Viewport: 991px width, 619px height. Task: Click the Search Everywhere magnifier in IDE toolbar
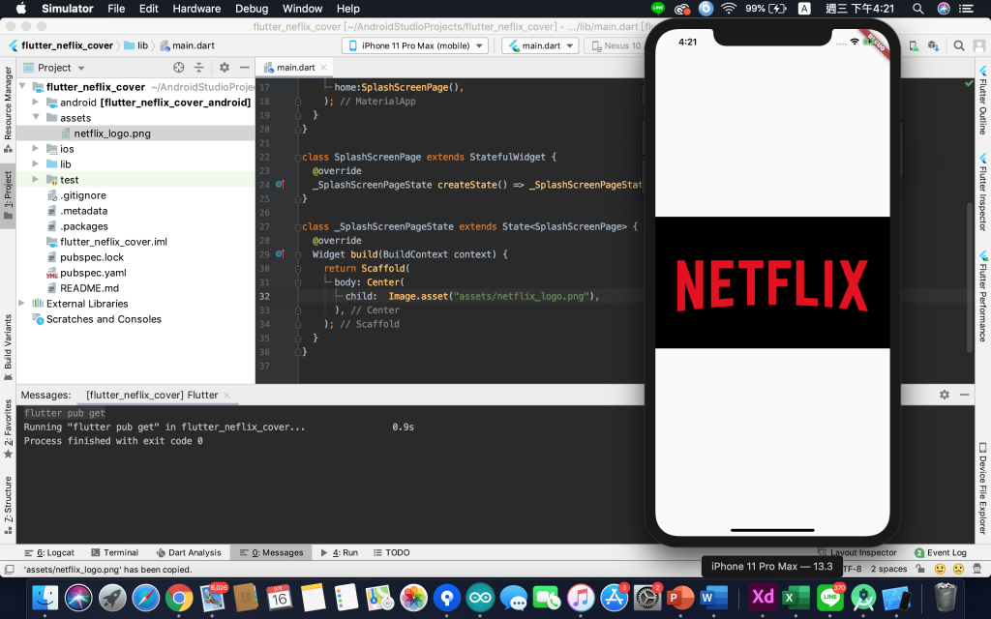(x=959, y=45)
